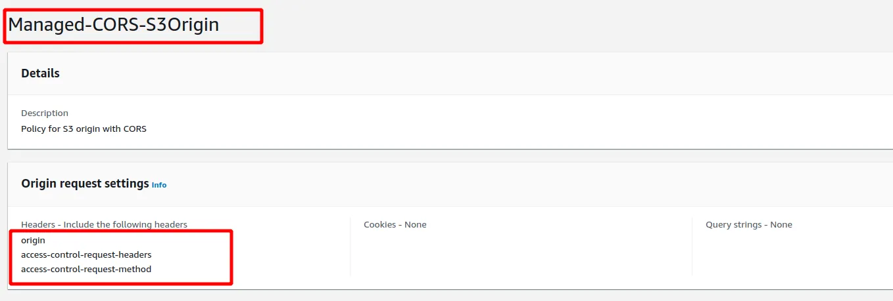Click the word 'Policy' in the description text
Image resolution: width=893 pixels, height=301 pixels.
33,129
